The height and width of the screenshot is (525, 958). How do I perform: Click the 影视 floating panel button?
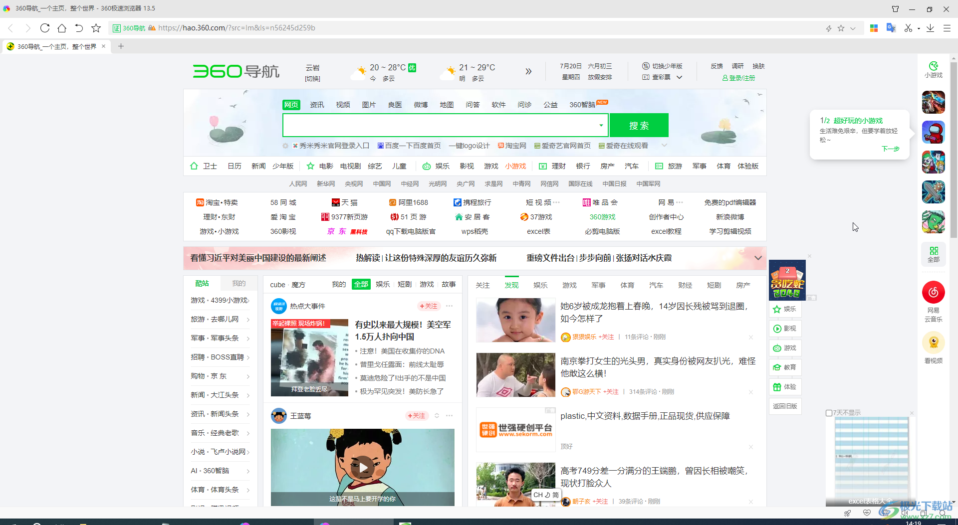click(x=785, y=329)
